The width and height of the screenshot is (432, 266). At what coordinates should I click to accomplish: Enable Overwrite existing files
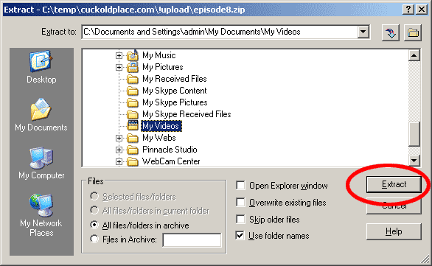[240, 203]
